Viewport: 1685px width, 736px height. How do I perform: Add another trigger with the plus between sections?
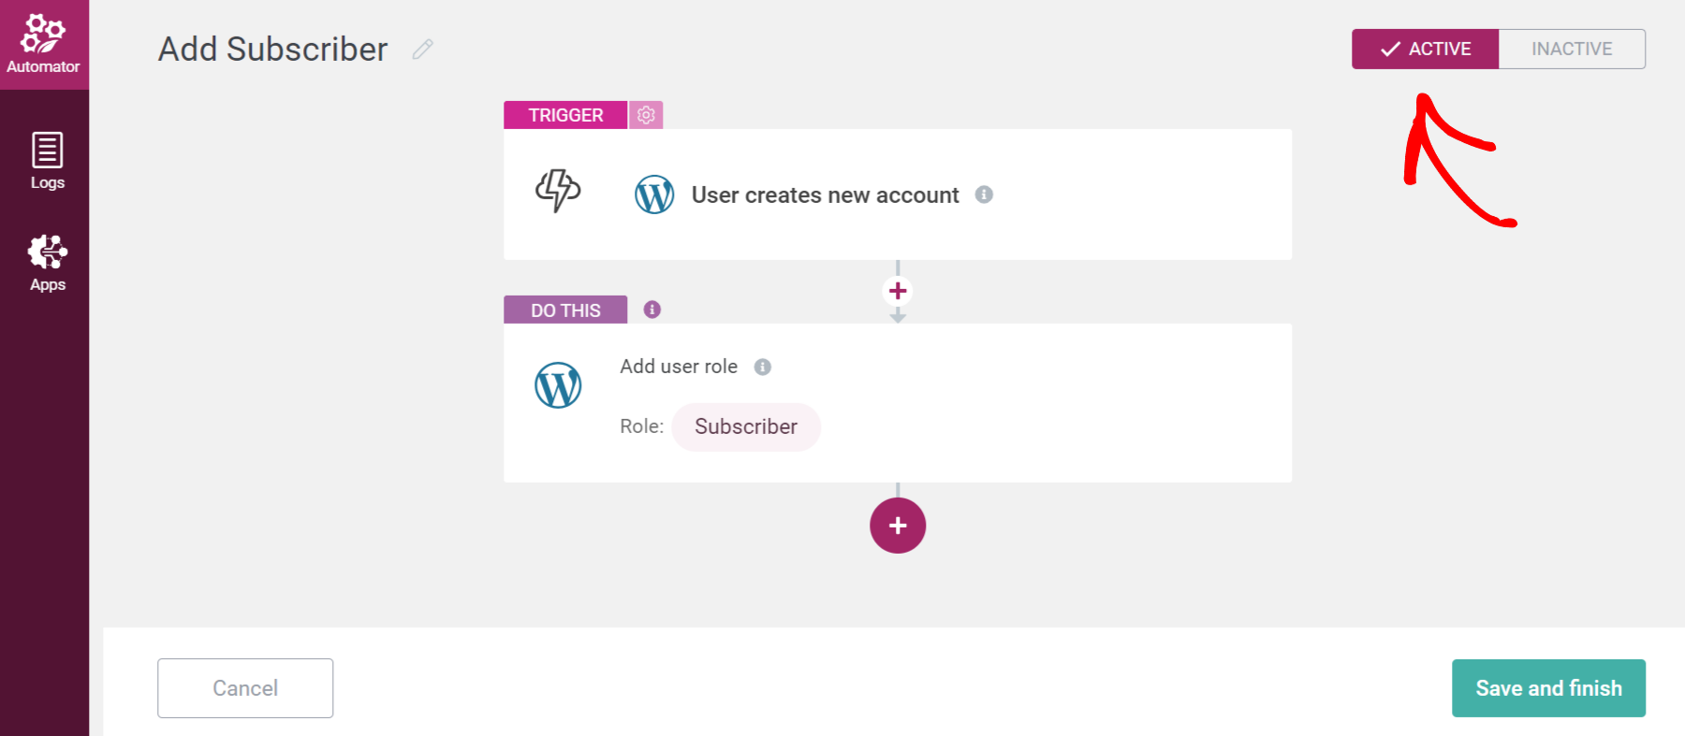[898, 291]
